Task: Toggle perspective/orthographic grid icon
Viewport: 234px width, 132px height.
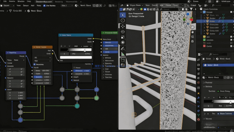Action: pyautogui.click(x=193, y=41)
